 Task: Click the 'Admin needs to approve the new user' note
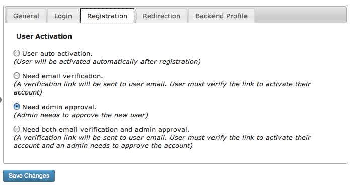click(81, 115)
